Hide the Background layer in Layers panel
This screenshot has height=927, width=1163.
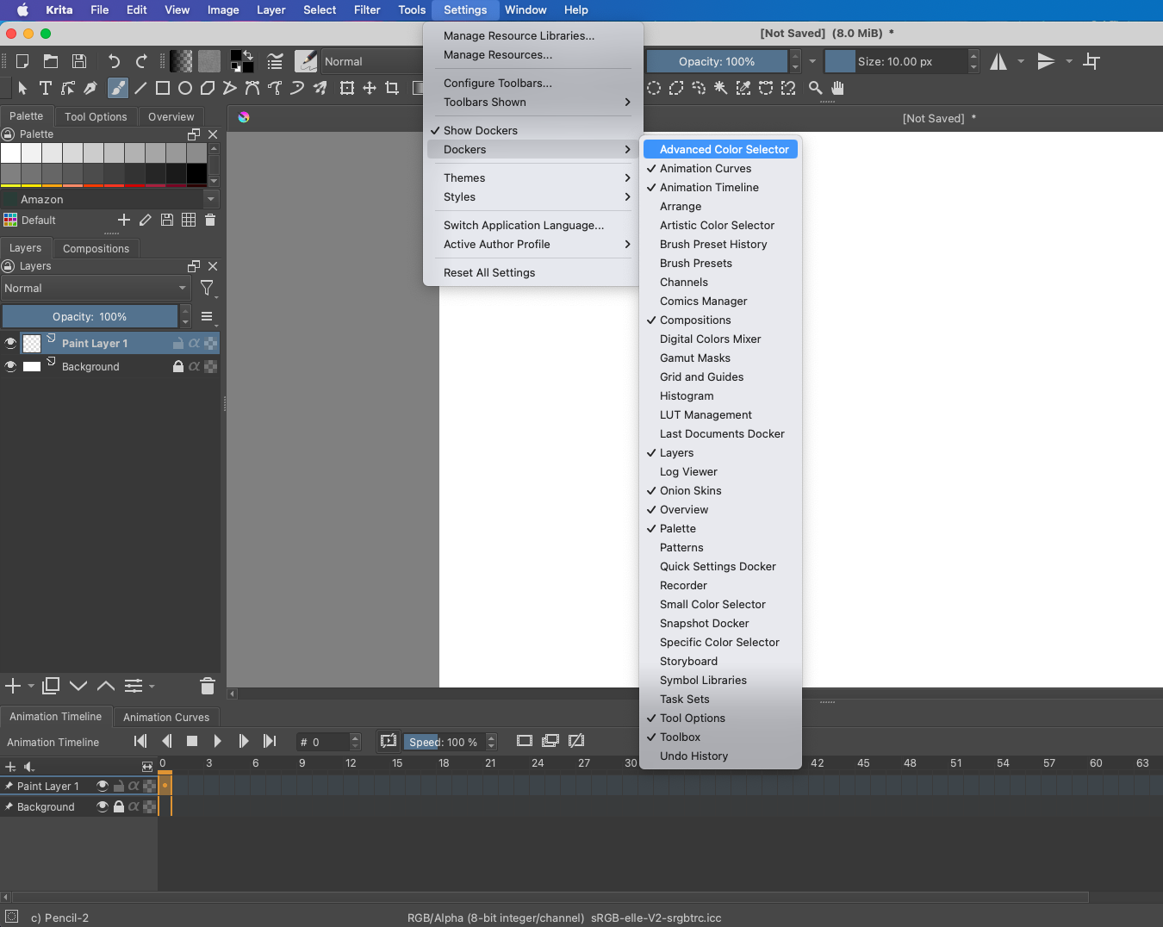tap(10, 366)
